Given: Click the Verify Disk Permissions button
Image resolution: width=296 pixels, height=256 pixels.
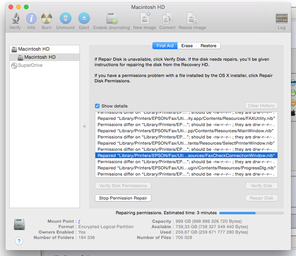Looking at the screenshot, I should [x=123, y=186].
